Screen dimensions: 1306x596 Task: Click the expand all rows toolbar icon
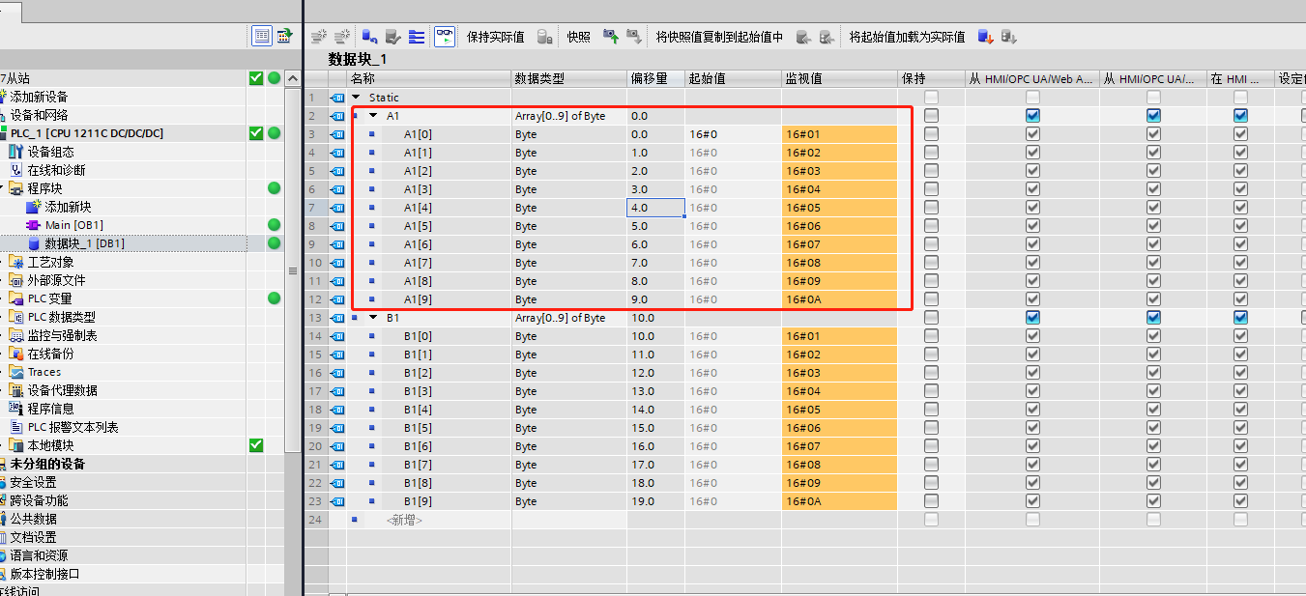[x=417, y=37]
